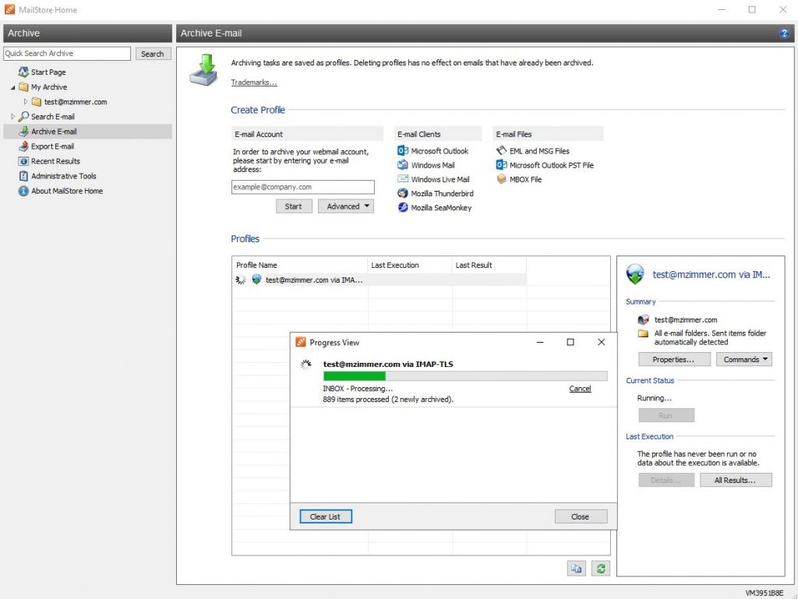Viewport: 798px width, 599px height.
Task: Click the Microsoft Outlook client icon
Action: click(403, 151)
